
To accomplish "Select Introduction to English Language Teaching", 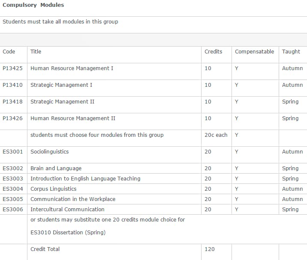I will pyautogui.click(x=85, y=179).
